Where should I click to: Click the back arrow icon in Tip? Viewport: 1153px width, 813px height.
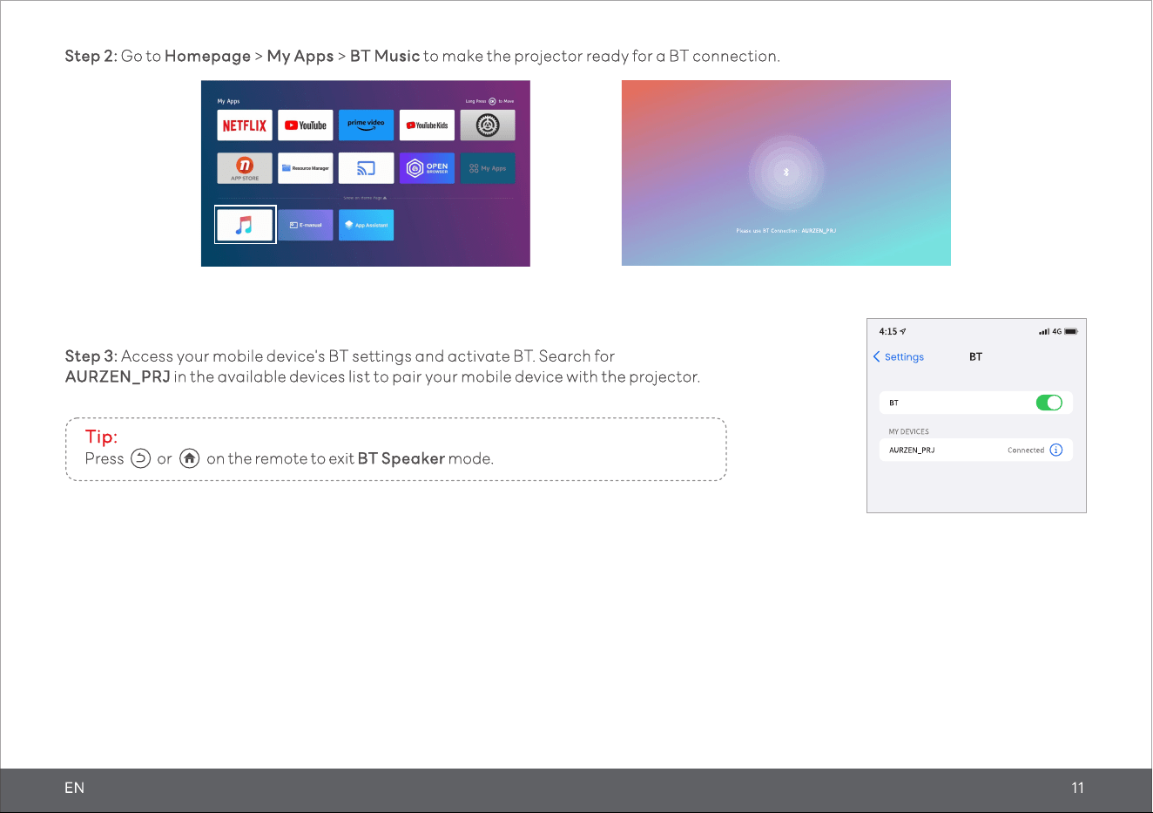(x=141, y=458)
